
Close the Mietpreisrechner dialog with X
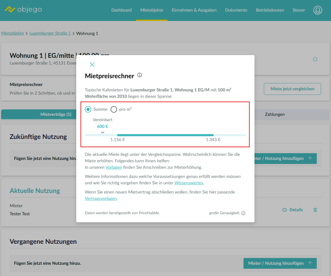pyautogui.click(x=92, y=64)
